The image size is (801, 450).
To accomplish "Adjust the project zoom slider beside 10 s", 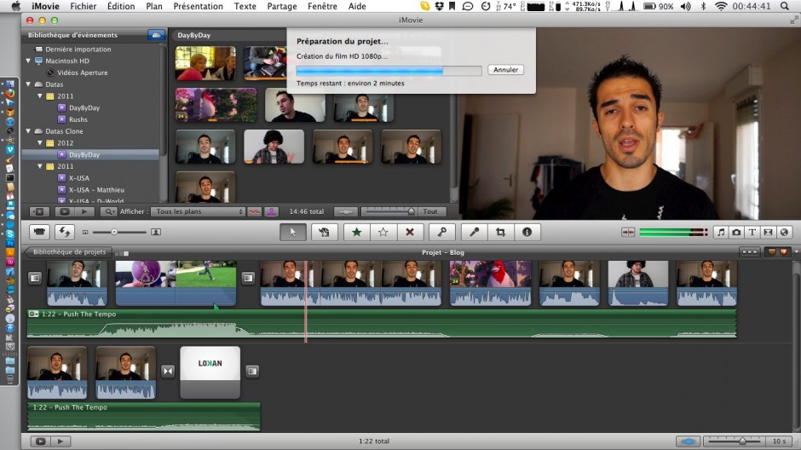I will point(734,441).
